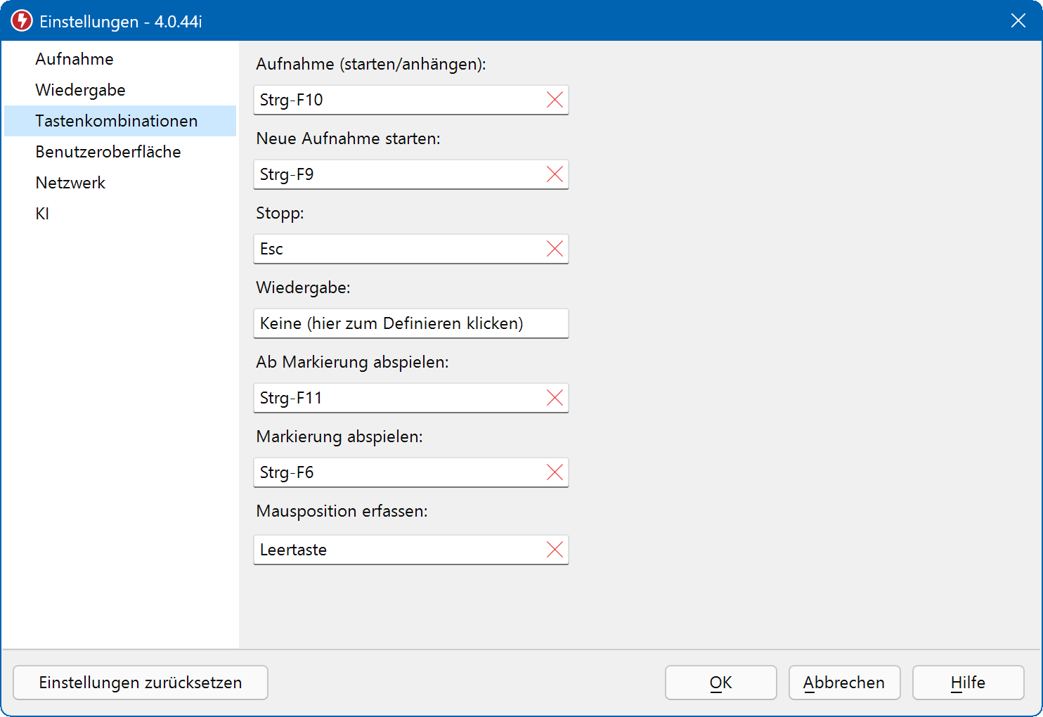Viewport: 1043px width, 717px height.
Task: Click the Wiedergabe hotkey field to define
Action: coord(410,323)
